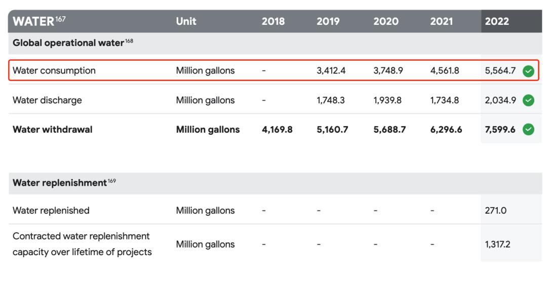
Task: Click the 6,296.6 withdrawal value for 2021
Action: 446,130
